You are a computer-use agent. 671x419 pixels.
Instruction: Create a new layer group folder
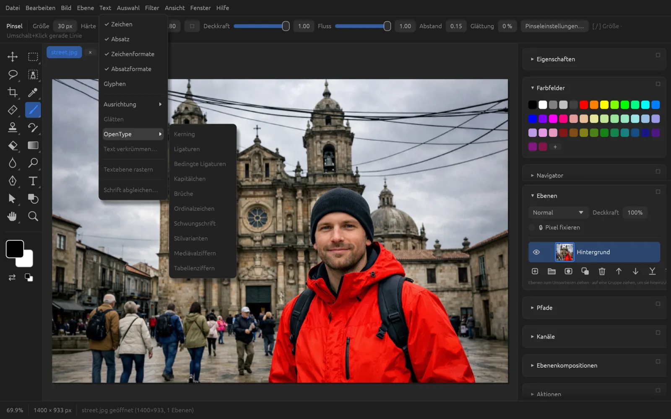[x=551, y=272]
